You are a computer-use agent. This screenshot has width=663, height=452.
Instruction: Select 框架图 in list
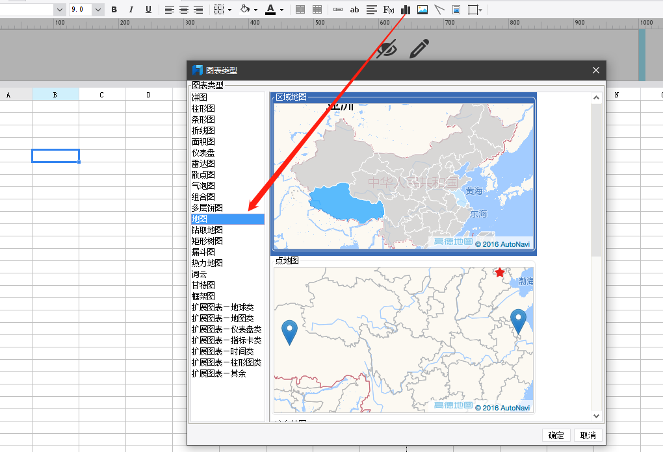(x=227, y=296)
